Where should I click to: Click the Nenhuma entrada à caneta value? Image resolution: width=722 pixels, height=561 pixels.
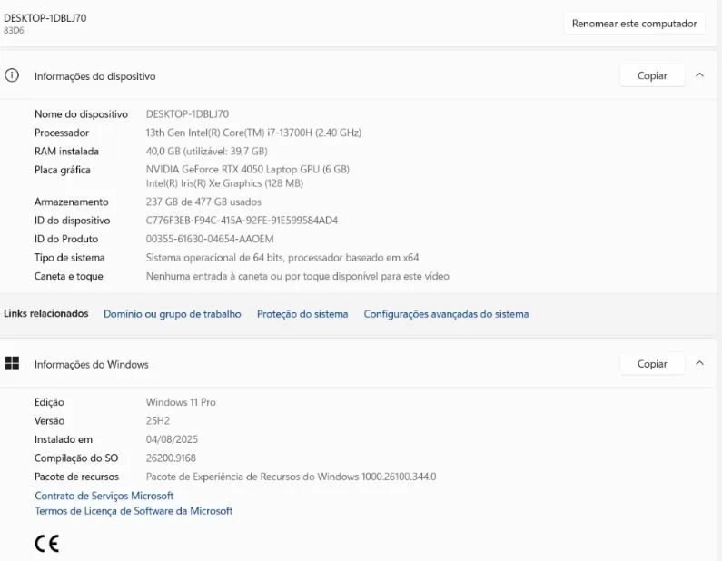tap(298, 276)
